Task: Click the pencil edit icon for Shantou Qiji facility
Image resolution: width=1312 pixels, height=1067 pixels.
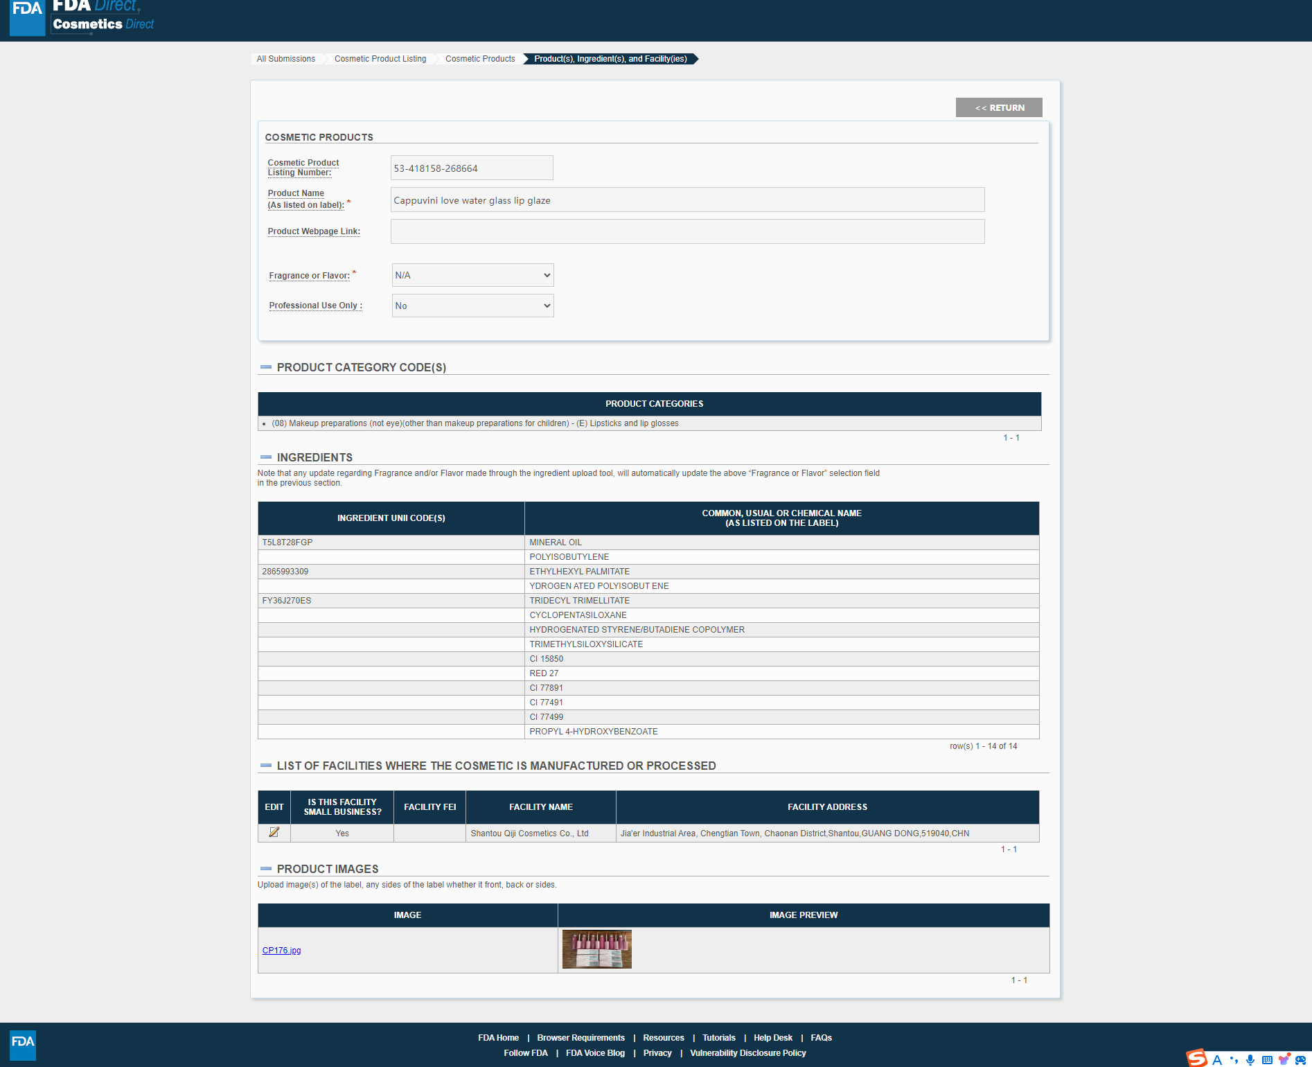Action: point(274,832)
